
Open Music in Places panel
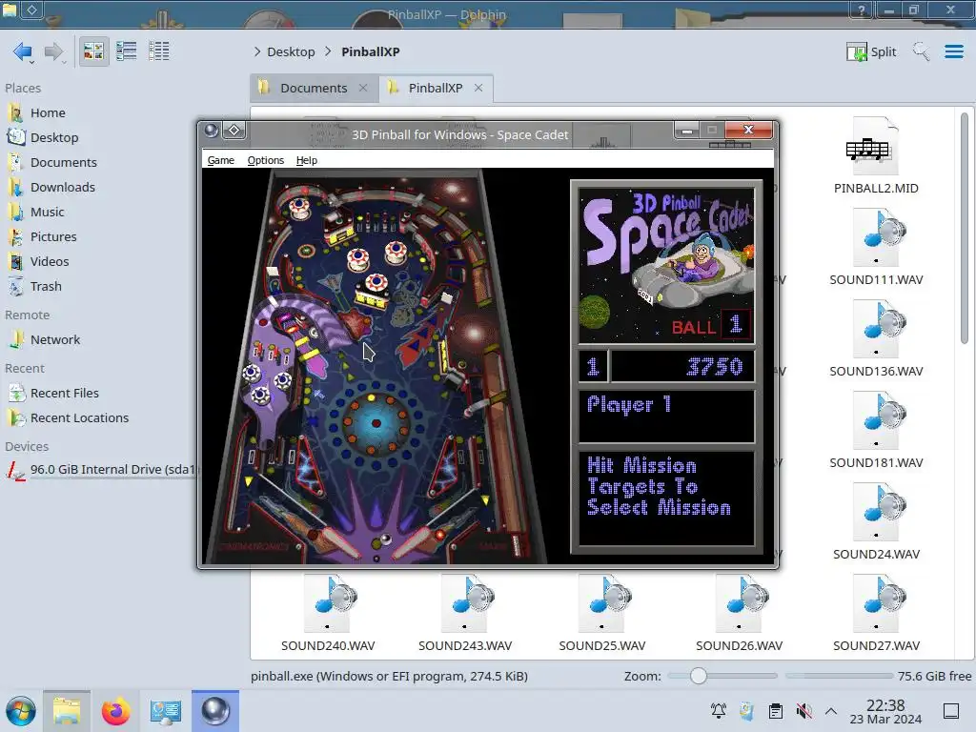click(48, 213)
